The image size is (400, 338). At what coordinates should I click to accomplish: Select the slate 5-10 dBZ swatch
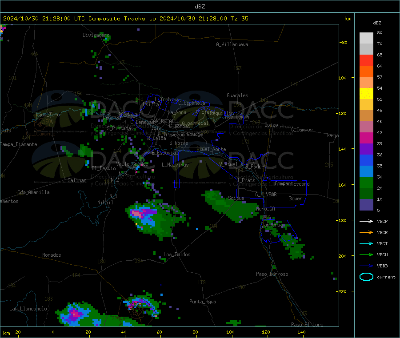click(x=366, y=205)
